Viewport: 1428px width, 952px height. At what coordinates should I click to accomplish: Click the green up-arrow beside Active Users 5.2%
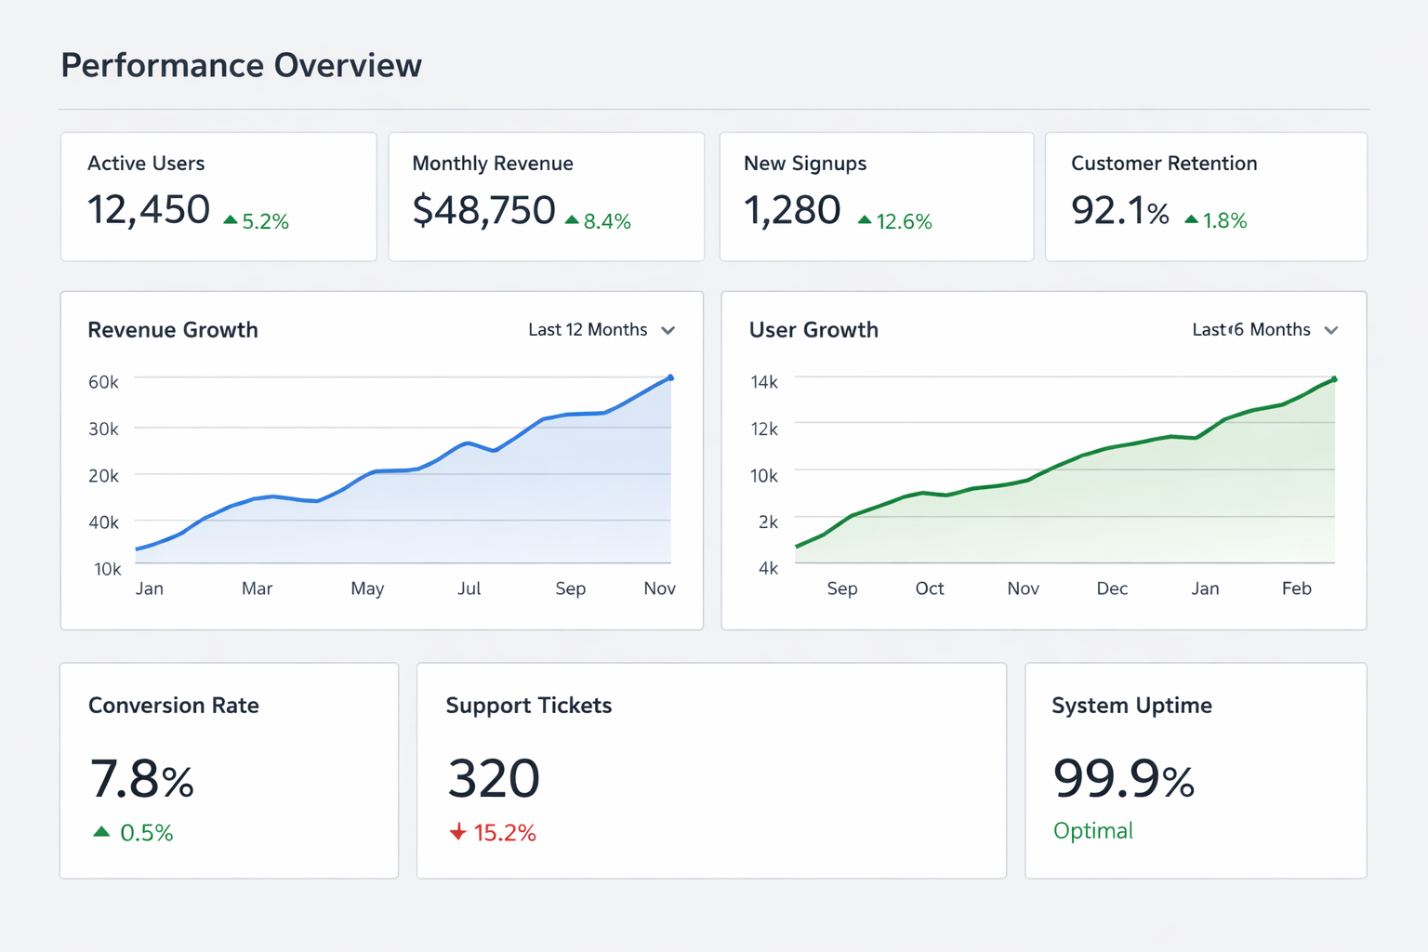tap(231, 220)
